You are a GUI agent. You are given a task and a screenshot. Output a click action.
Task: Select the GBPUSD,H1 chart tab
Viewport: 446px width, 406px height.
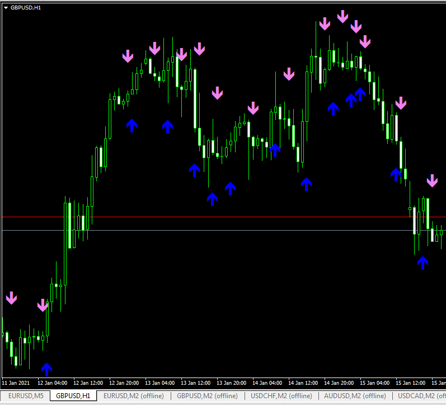73,396
